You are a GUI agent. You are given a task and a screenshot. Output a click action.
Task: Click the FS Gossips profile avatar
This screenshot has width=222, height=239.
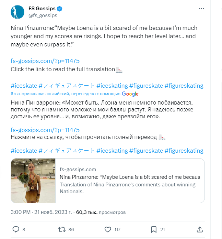pyautogui.click(x=17, y=12)
